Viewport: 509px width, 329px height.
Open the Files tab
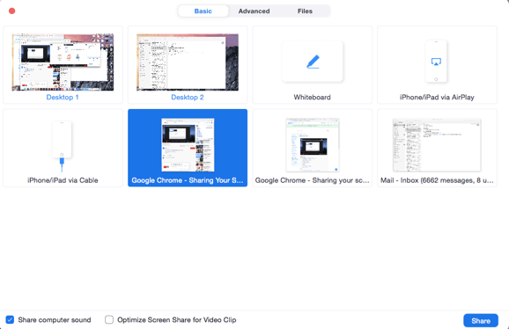pyautogui.click(x=305, y=11)
